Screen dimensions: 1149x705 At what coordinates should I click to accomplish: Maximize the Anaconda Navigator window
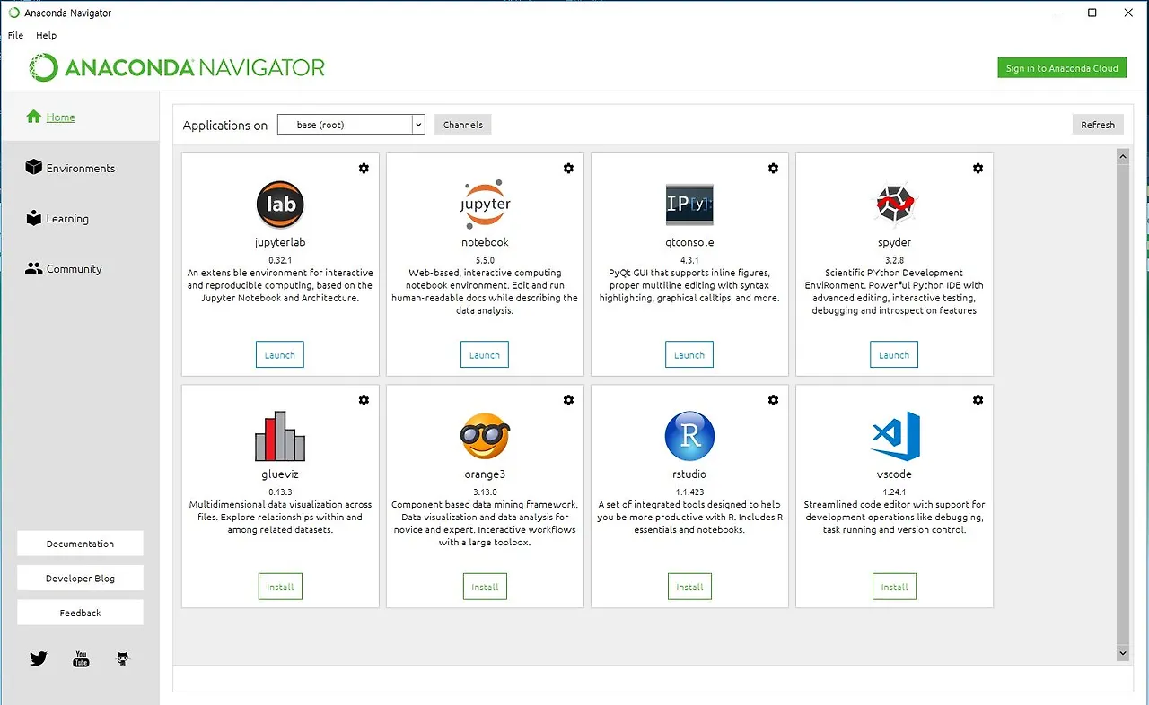click(x=1092, y=13)
